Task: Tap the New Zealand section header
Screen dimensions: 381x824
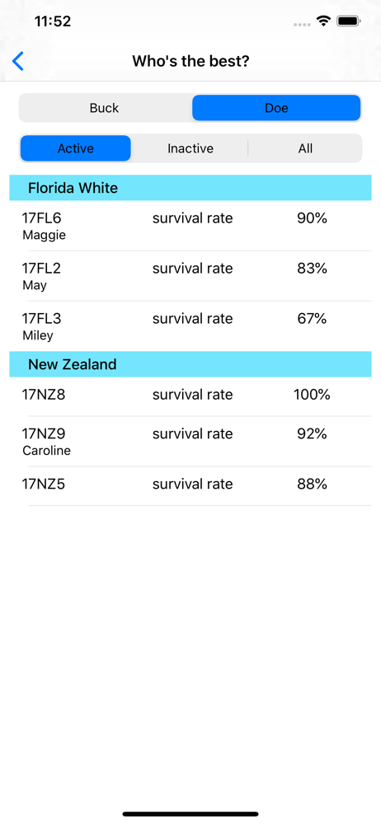Action: (x=190, y=364)
